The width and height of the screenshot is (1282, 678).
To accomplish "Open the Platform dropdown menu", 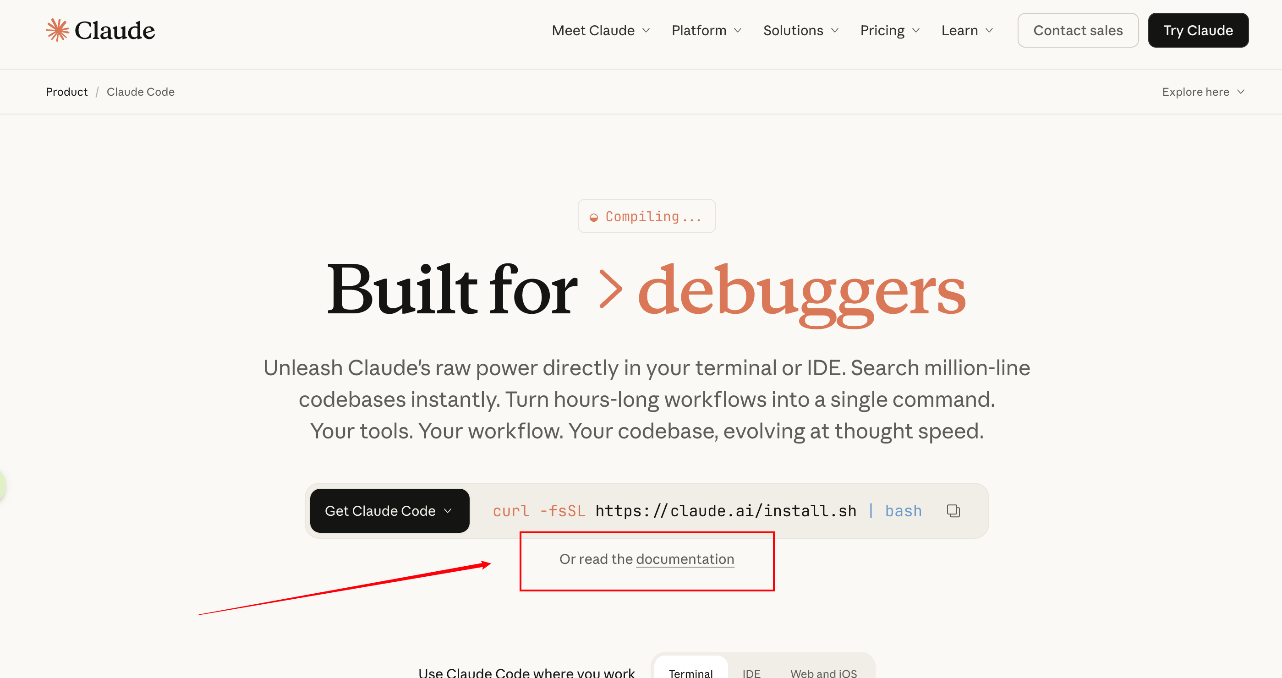I will click(706, 30).
